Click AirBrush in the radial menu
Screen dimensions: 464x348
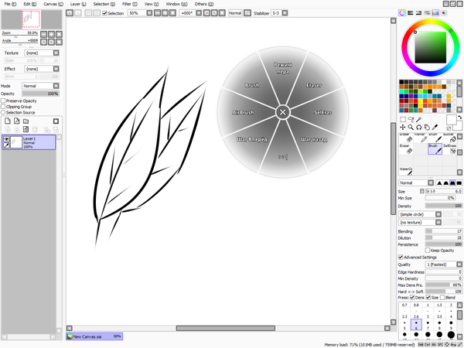pos(243,112)
